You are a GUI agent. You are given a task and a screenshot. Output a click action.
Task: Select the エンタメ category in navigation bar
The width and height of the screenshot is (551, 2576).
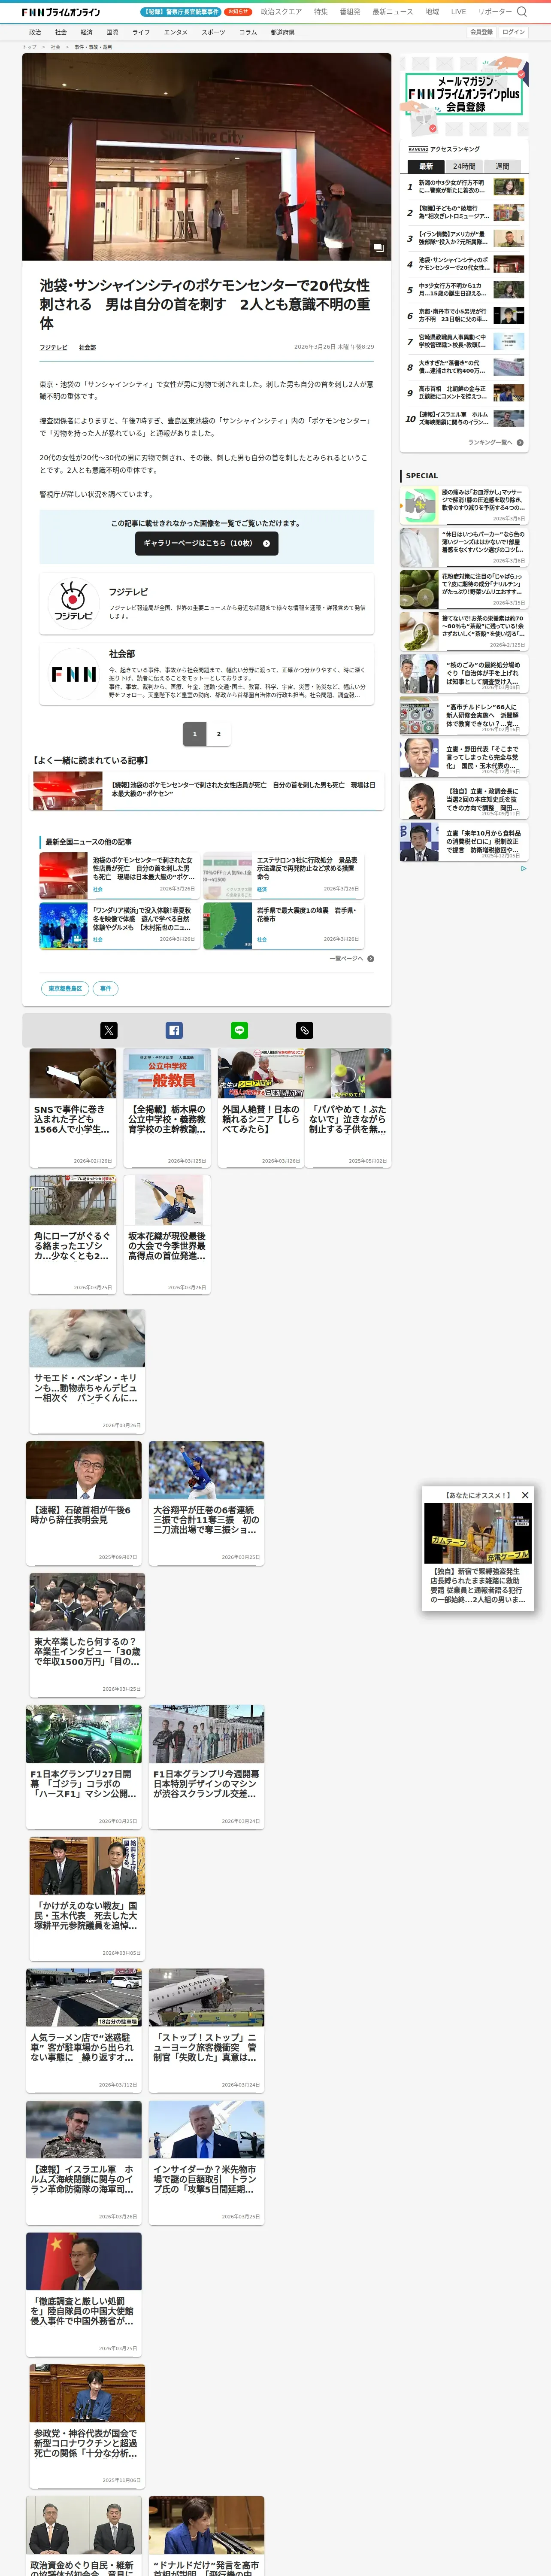click(x=176, y=32)
